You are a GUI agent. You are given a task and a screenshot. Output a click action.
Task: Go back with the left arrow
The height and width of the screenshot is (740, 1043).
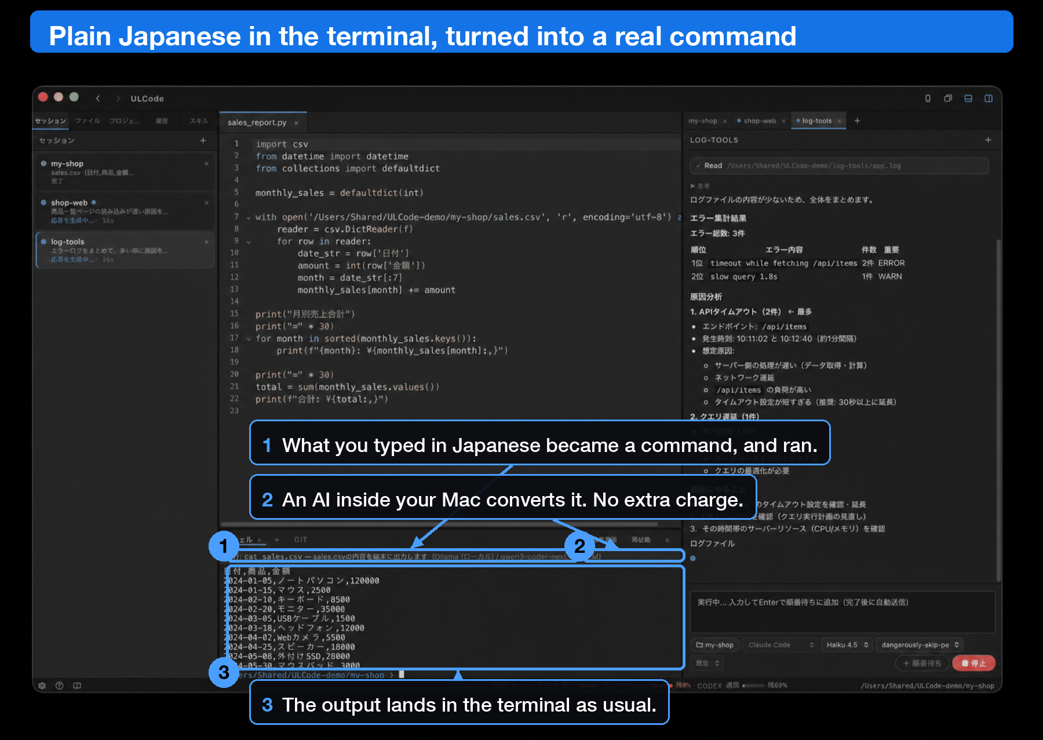tap(98, 99)
